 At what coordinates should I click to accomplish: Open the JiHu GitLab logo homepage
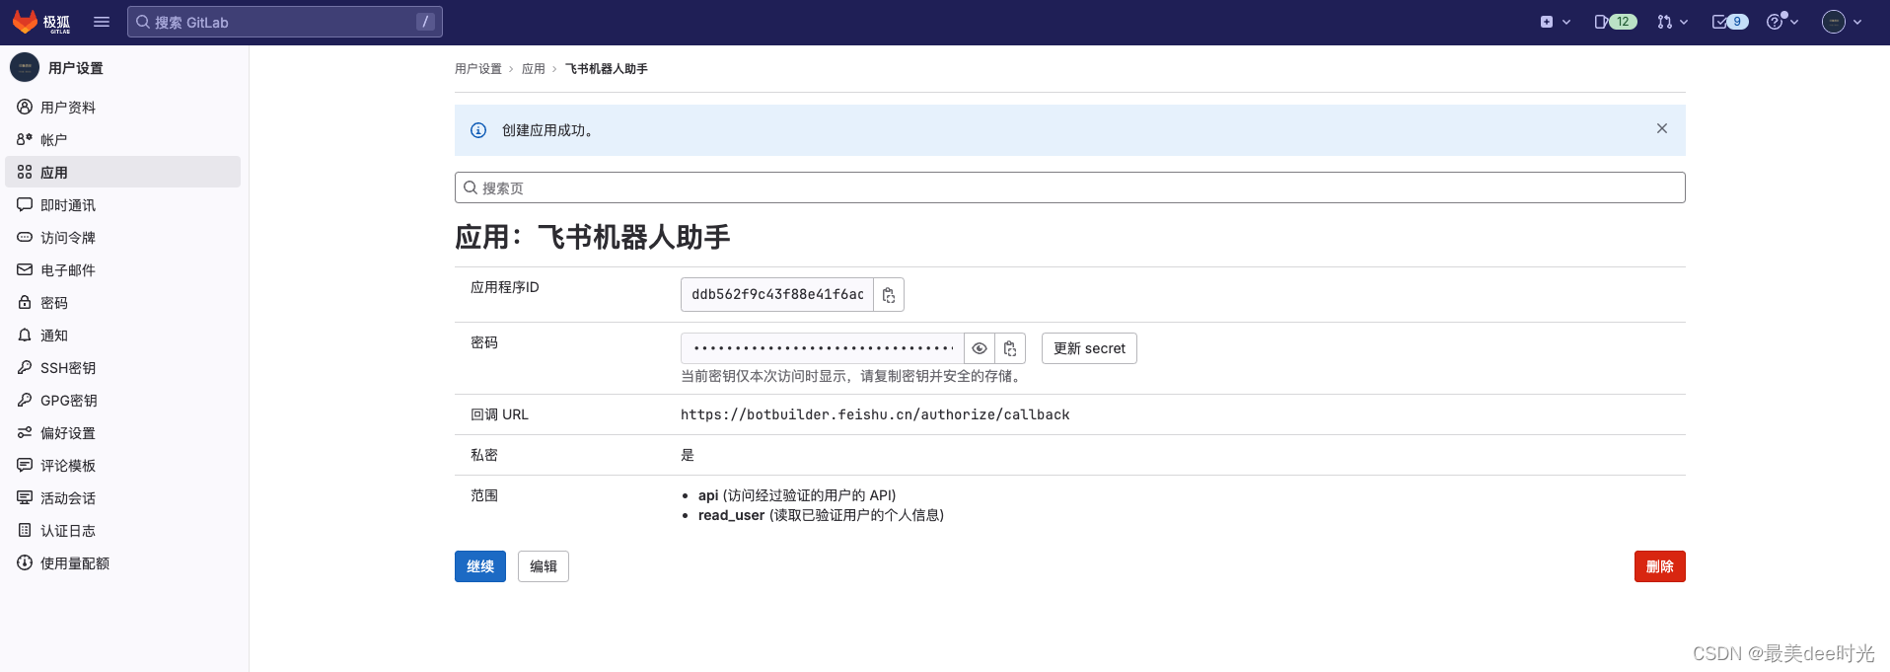coord(41,22)
